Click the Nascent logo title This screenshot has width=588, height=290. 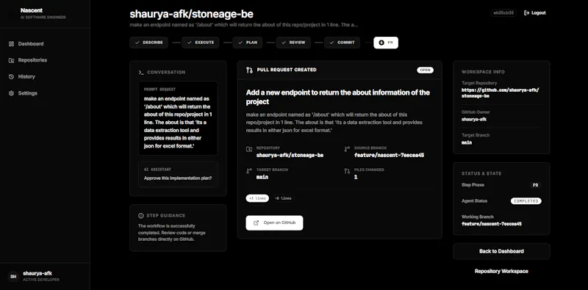click(x=32, y=10)
